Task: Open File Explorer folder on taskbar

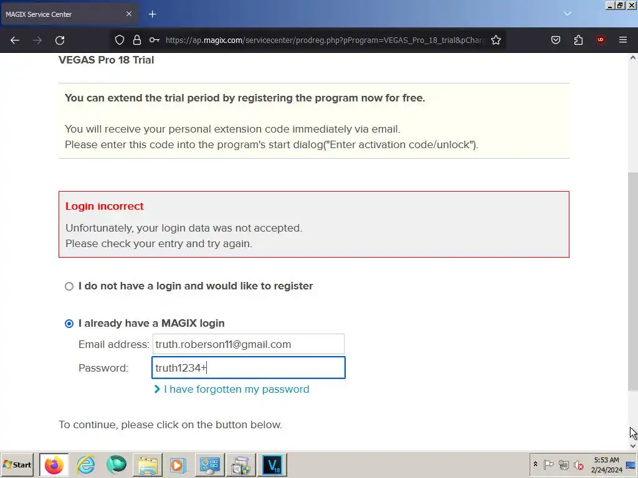Action: pyautogui.click(x=148, y=465)
